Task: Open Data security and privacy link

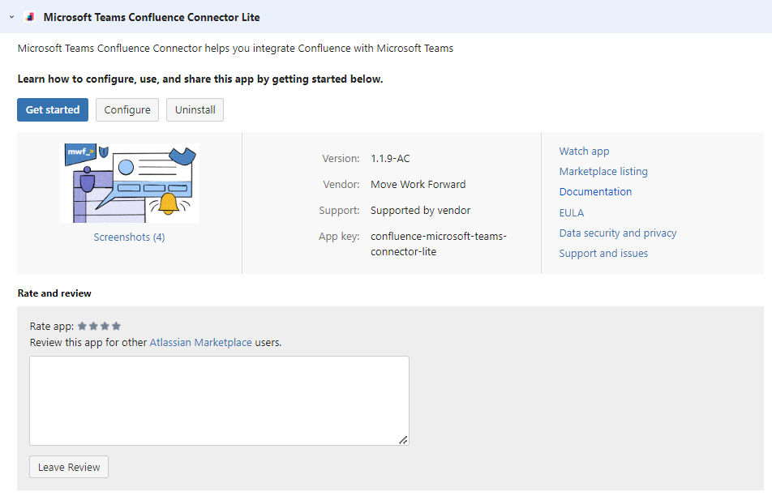Action: click(617, 233)
